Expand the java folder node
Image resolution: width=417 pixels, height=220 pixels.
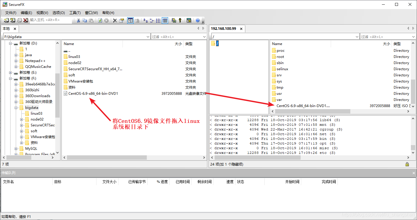coord(16,55)
